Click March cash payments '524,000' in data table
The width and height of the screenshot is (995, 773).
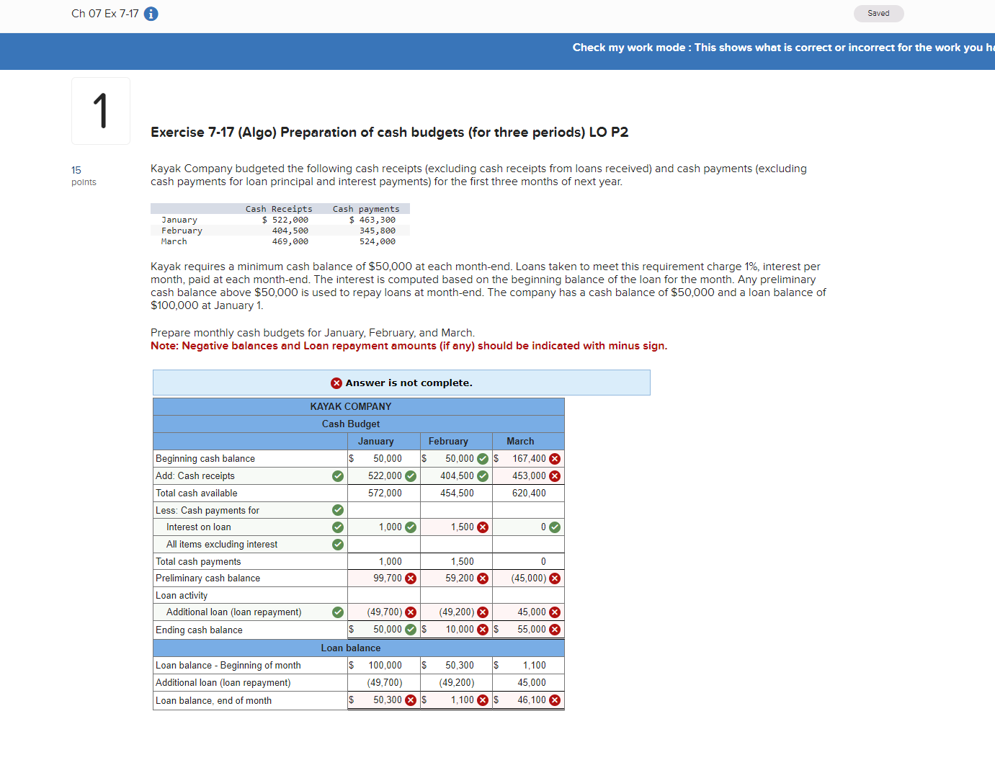pyautogui.click(x=378, y=242)
